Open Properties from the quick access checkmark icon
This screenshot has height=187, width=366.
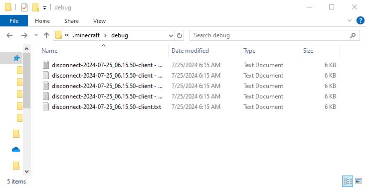(x=24, y=7)
